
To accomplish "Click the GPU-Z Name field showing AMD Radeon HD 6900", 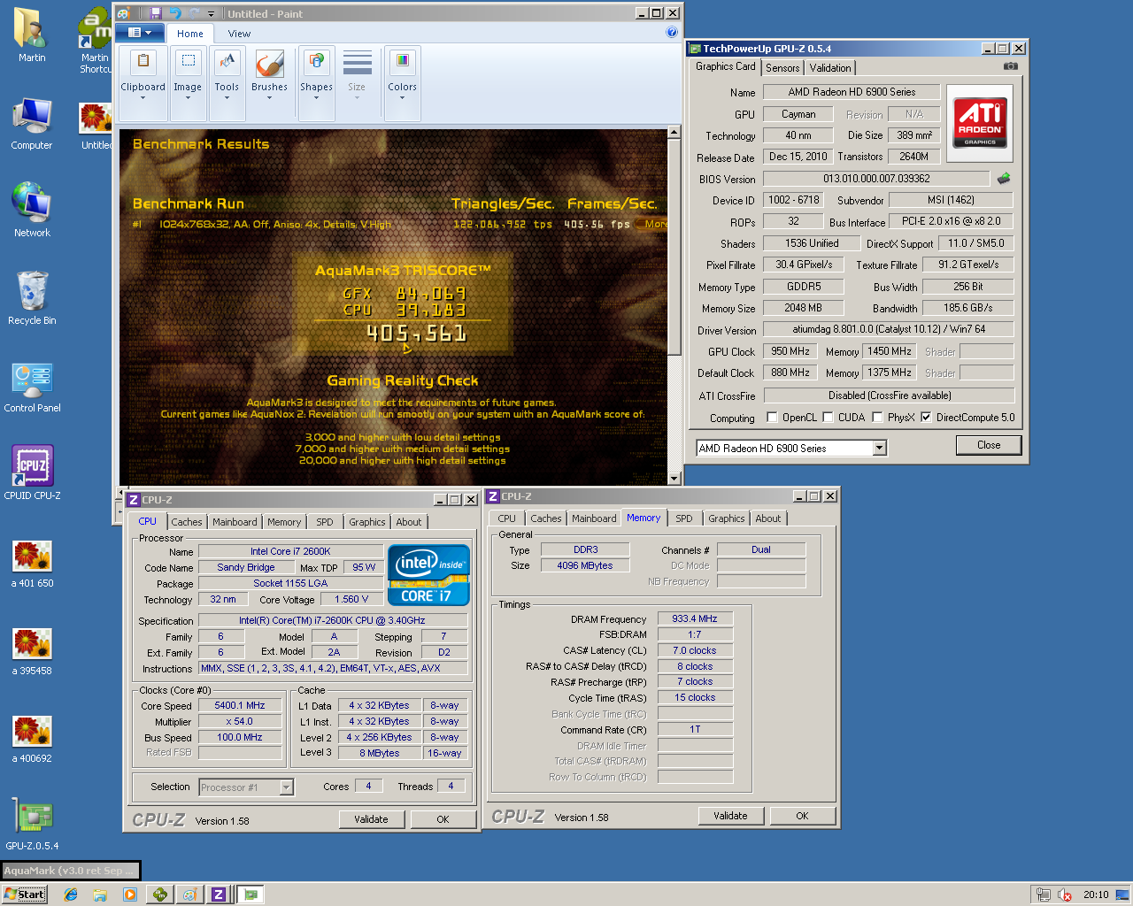I will point(852,92).
